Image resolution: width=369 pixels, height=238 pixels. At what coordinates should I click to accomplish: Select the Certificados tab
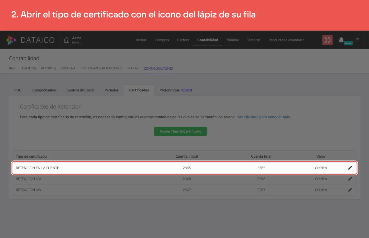139,90
